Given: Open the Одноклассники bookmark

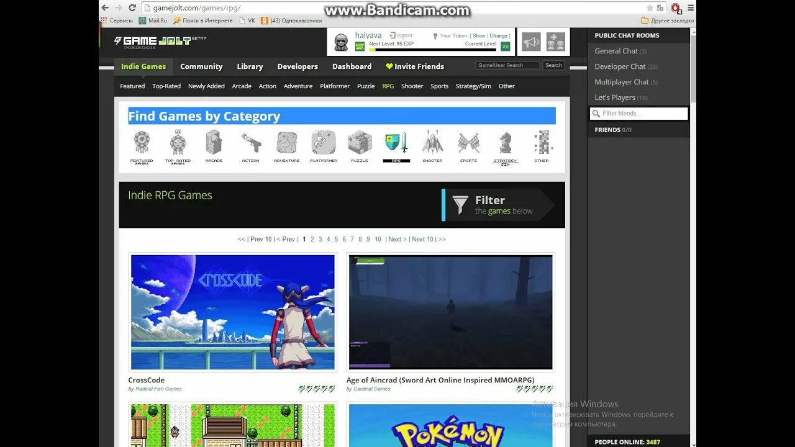Looking at the screenshot, I should 291,20.
